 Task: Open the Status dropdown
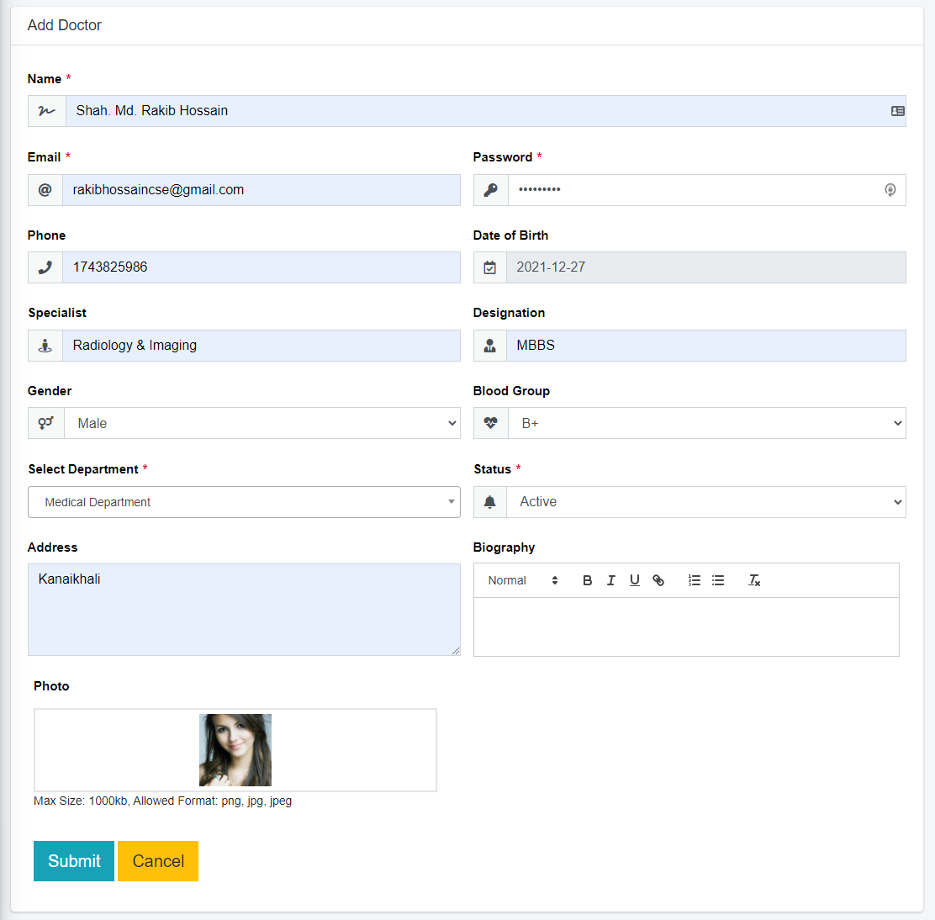[705, 502]
